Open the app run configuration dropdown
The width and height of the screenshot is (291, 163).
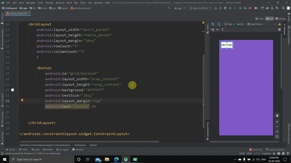pos(180,8)
